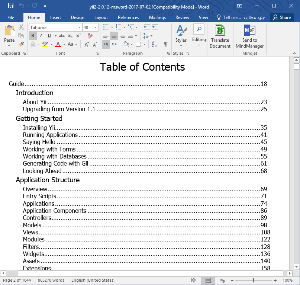
Task: Sort the selected text A to Z
Action: point(154,44)
